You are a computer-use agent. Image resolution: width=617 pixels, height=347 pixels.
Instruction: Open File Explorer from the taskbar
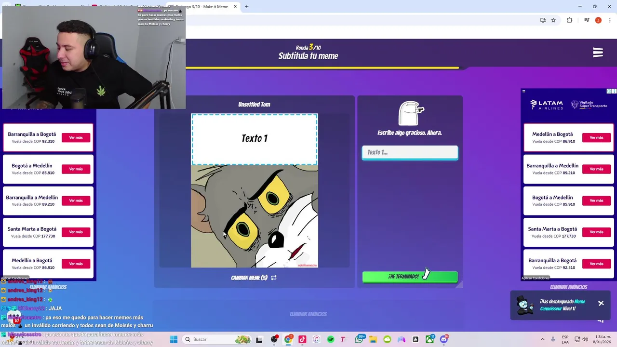click(373, 339)
